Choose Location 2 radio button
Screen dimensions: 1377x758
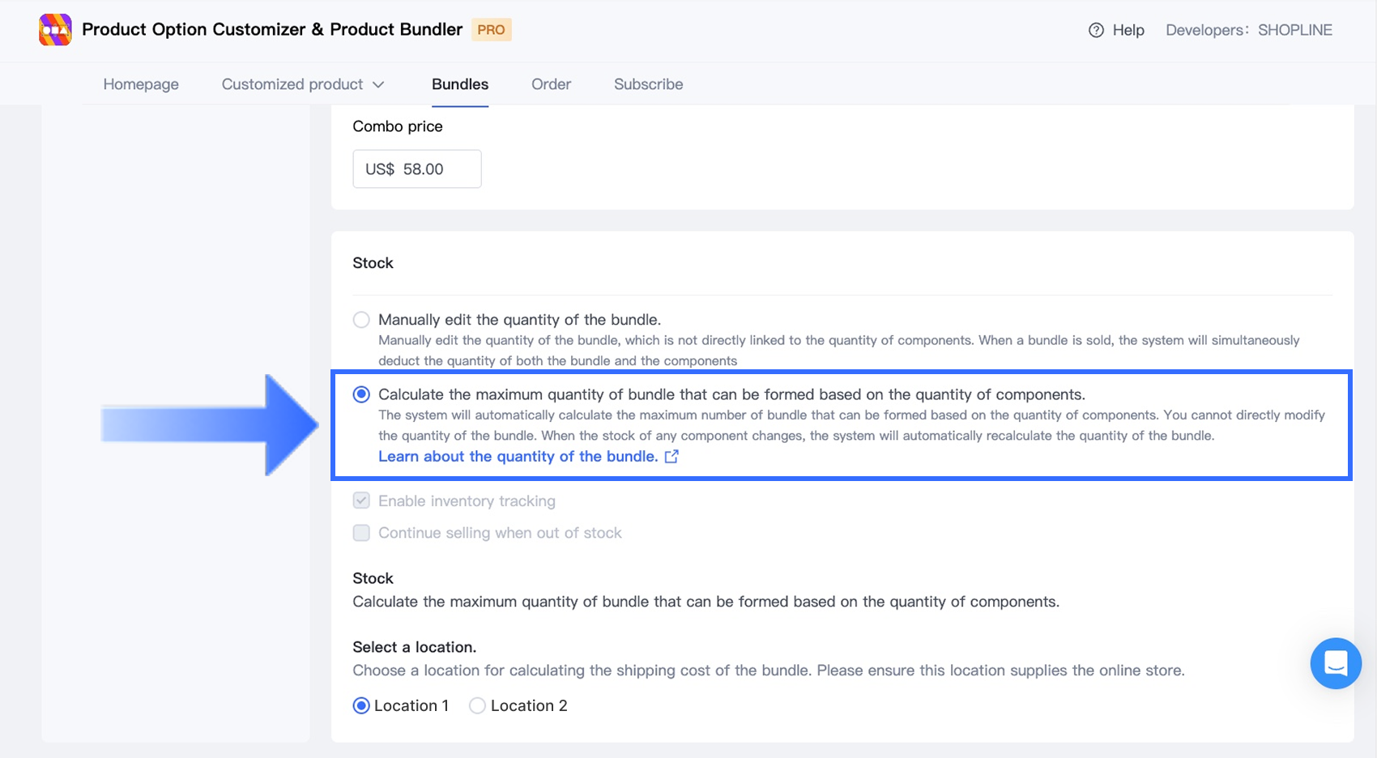click(x=478, y=705)
